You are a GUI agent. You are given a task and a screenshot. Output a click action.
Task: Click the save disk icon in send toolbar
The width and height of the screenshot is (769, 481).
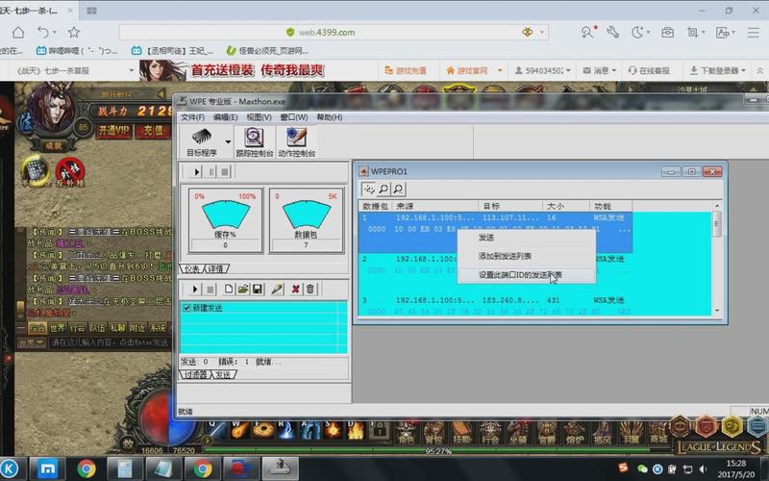258,289
